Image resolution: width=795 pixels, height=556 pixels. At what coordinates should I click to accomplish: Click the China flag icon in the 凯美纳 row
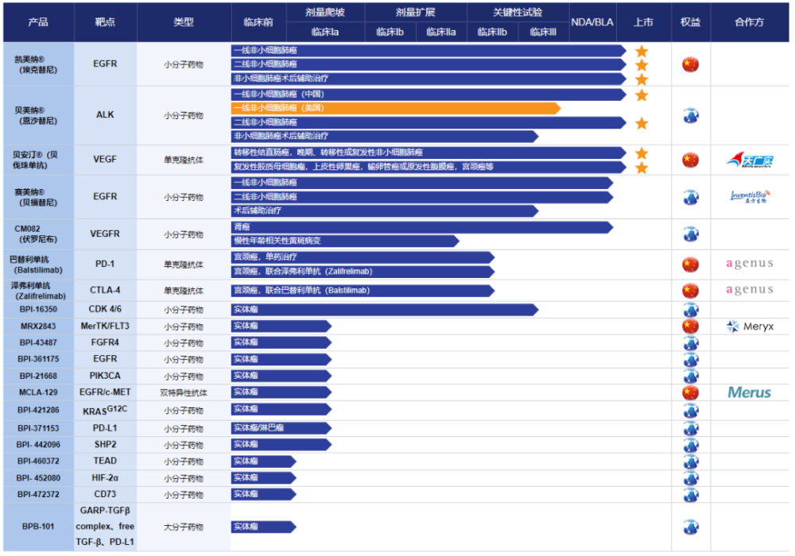[691, 64]
